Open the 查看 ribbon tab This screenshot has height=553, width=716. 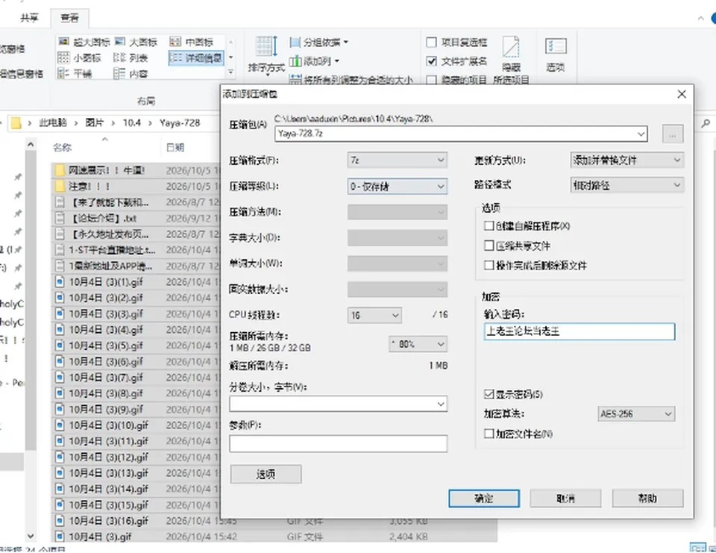pyautogui.click(x=69, y=18)
